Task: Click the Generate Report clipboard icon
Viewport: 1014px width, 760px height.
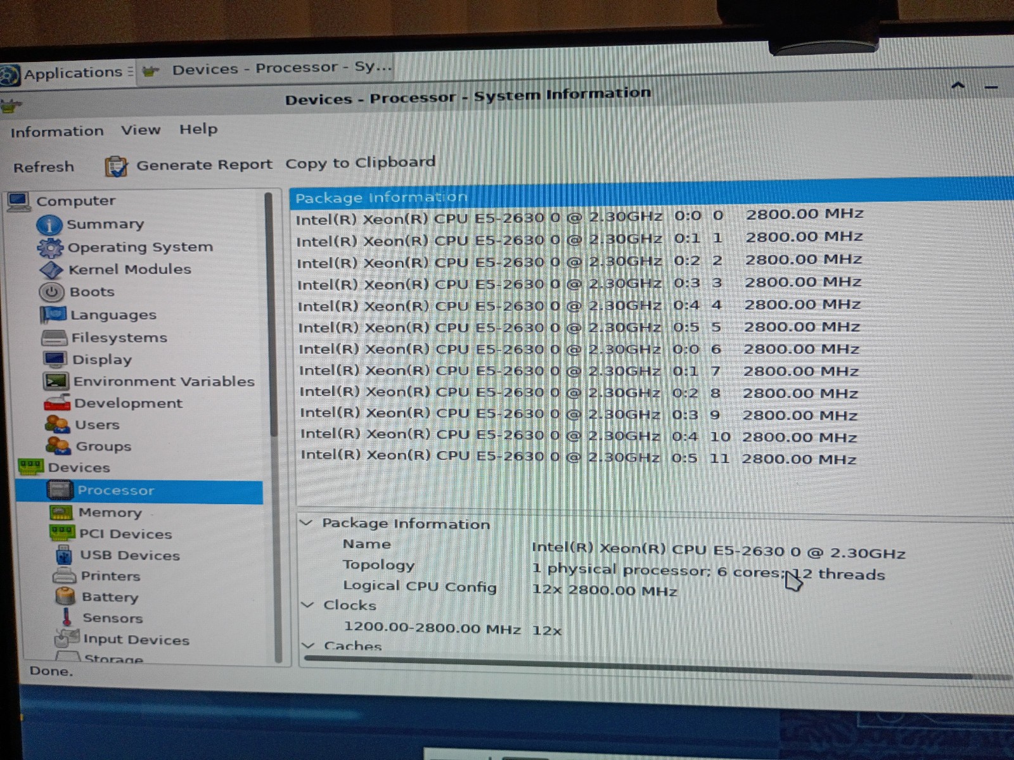Action: pos(116,167)
